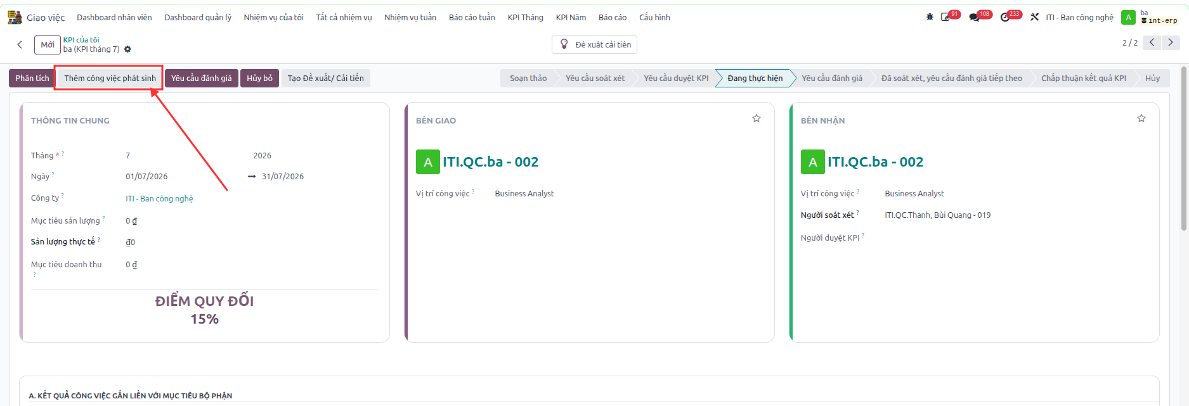Open Dashboard quản lý

click(198, 18)
